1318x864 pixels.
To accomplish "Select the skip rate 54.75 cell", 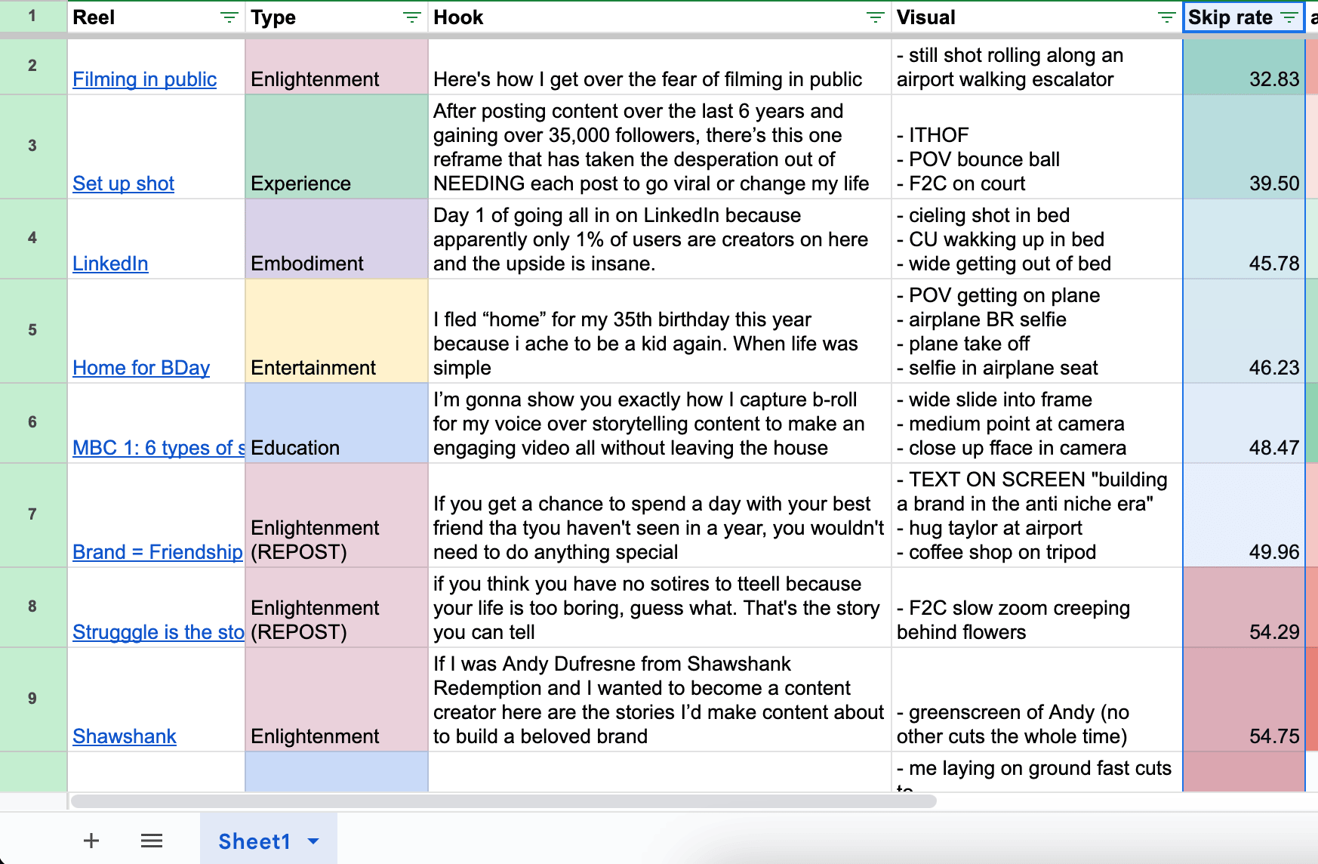I will click(x=1244, y=699).
